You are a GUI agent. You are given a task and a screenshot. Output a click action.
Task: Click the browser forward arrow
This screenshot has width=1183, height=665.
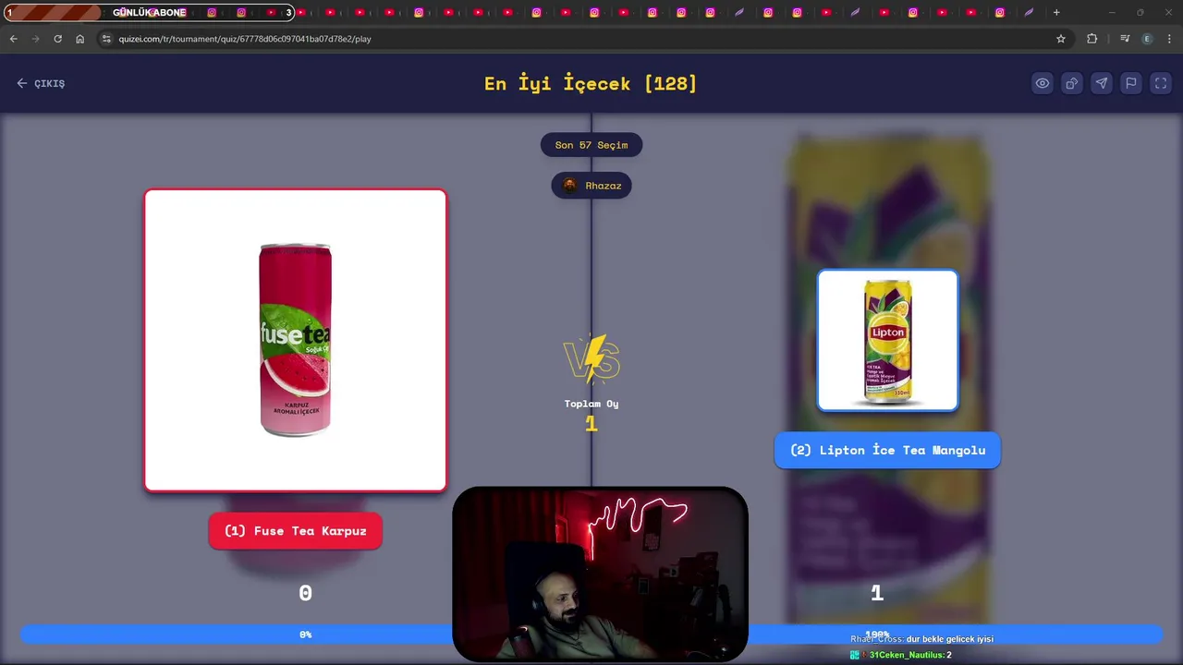(x=35, y=39)
